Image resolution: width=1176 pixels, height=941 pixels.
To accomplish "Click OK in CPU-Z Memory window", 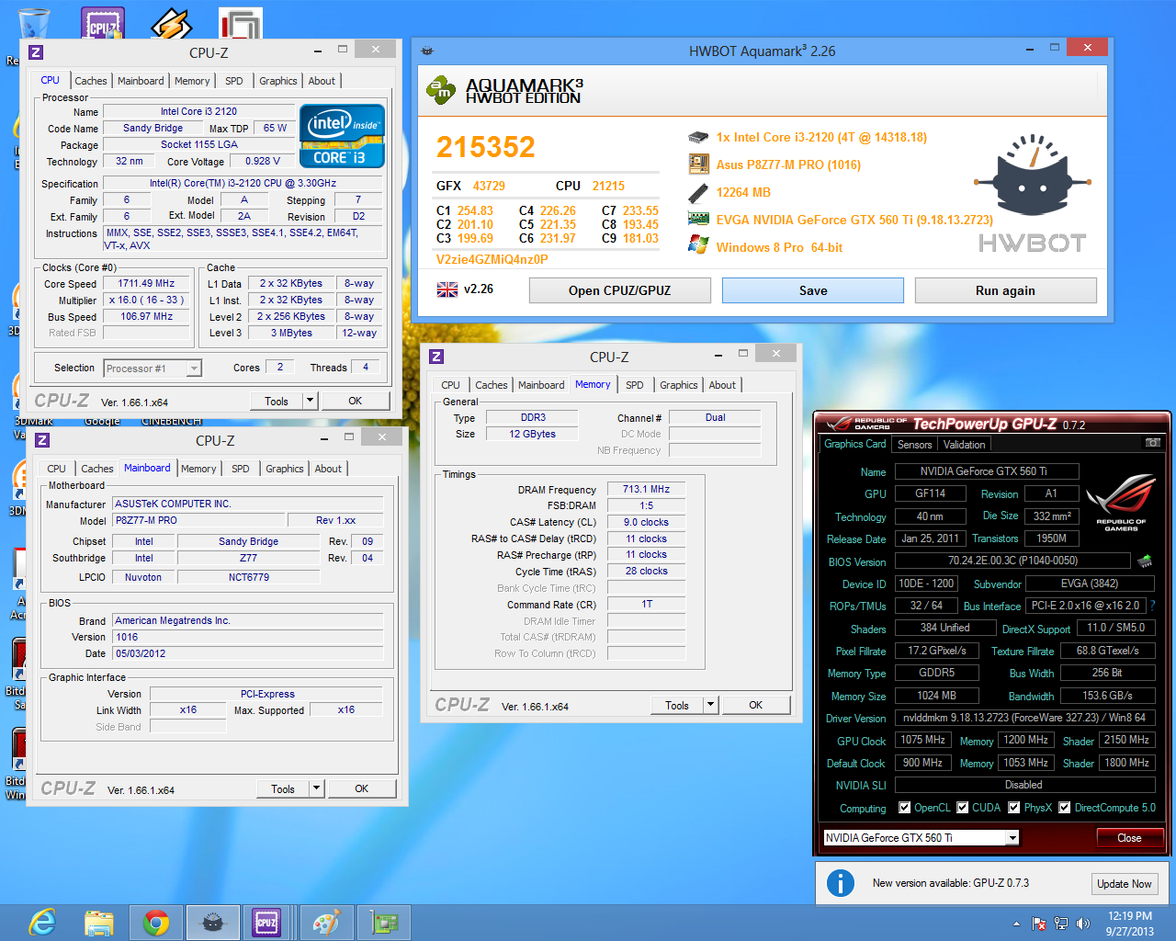I will point(756,705).
